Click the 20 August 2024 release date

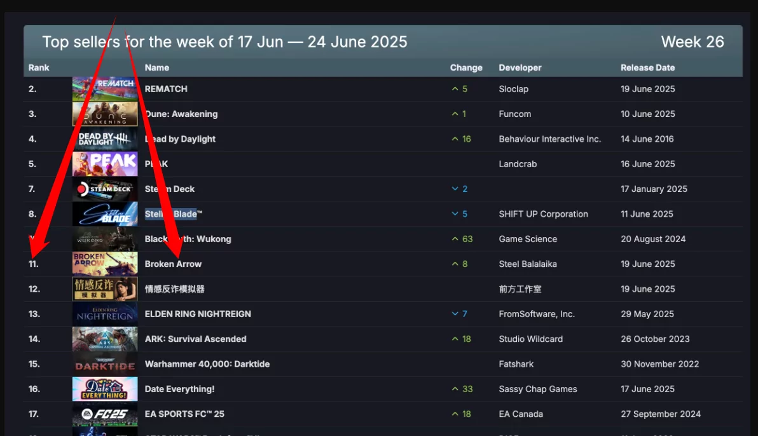[x=653, y=239]
